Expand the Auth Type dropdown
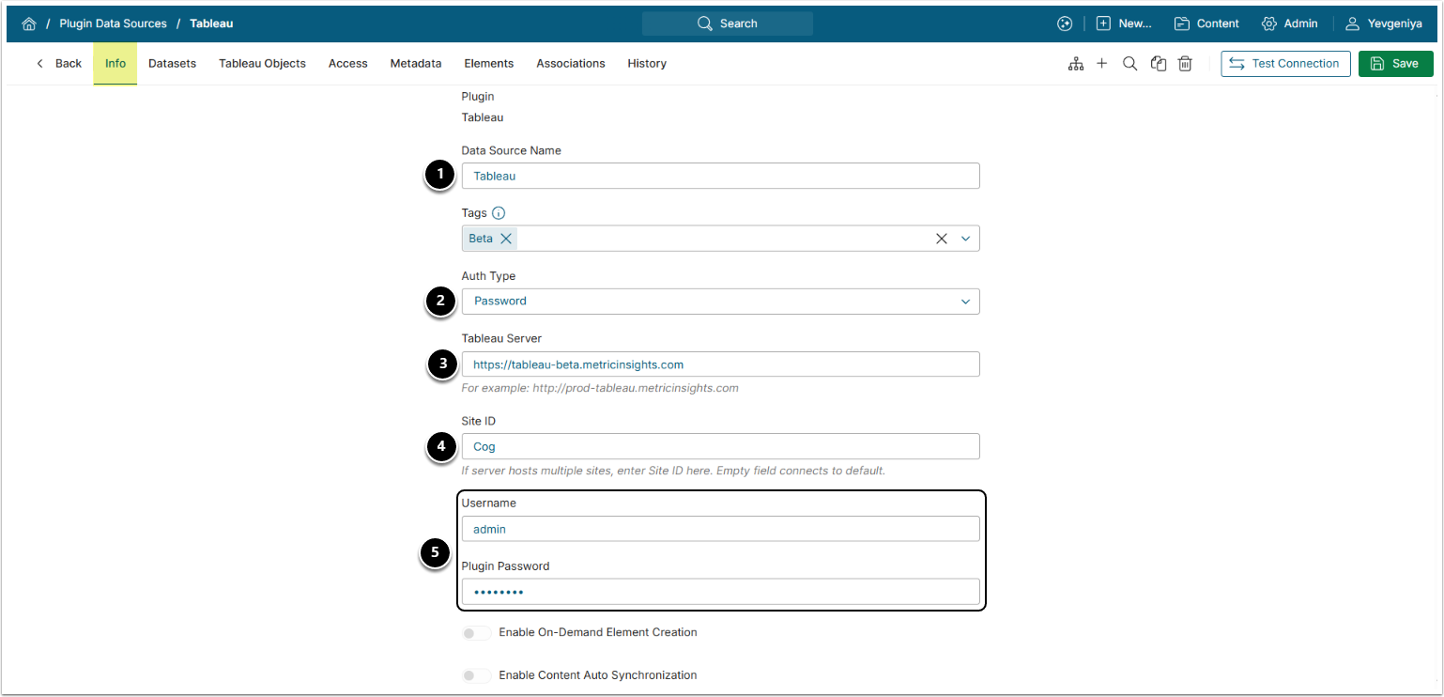This screenshot has width=1444, height=697. pos(965,302)
